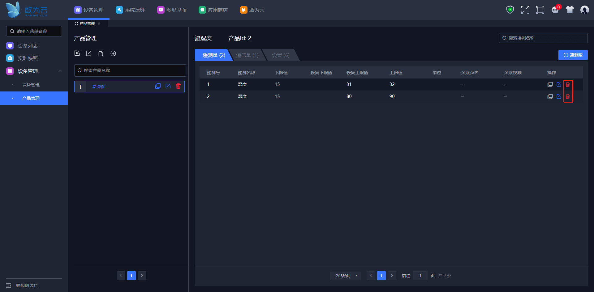The image size is (594, 292).
Task: Edit the 温度 telemetry row
Action: (x=559, y=84)
